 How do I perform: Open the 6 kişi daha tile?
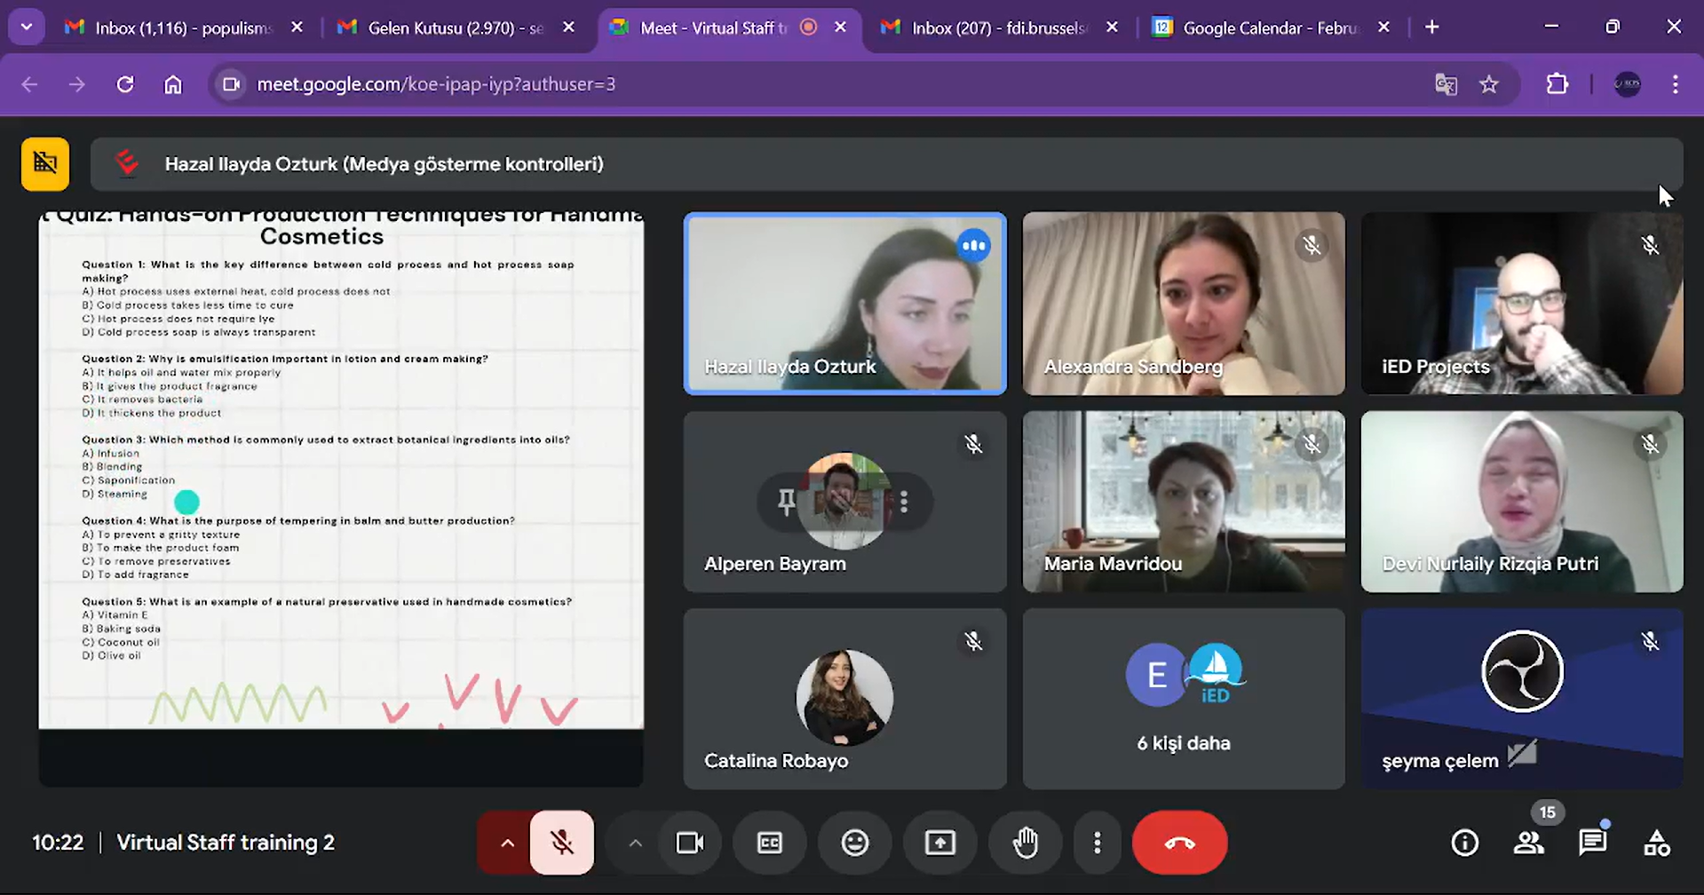(1183, 698)
